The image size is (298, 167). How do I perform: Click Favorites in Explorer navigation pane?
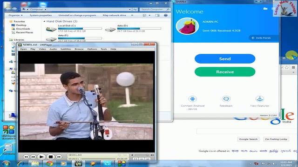pyautogui.click(x=19, y=21)
